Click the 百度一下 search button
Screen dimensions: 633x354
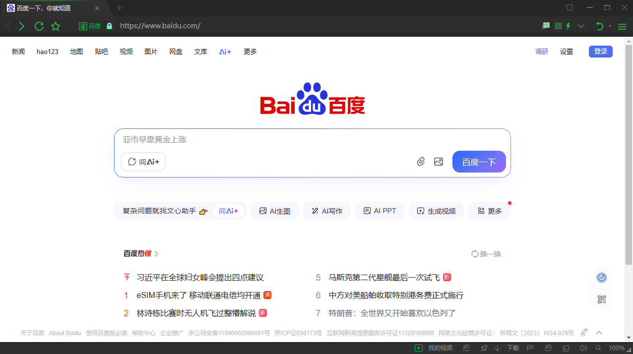(478, 161)
